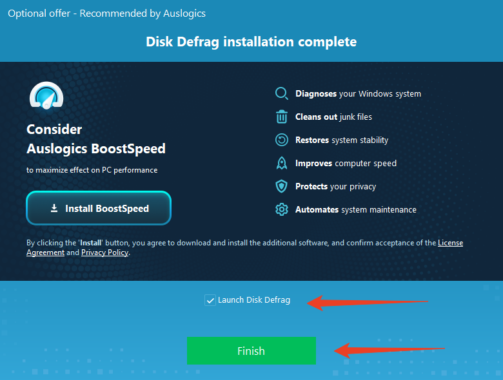The height and width of the screenshot is (380, 503).
Task: Click the 'Launch Disk Defrag' label text
Action: coord(254,300)
